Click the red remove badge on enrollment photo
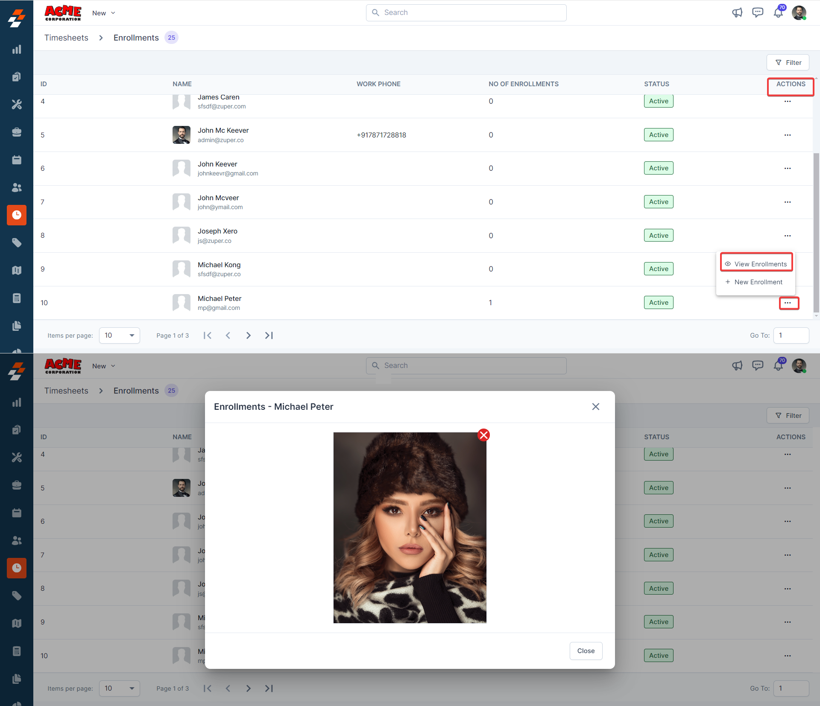This screenshot has height=706, width=820. point(483,435)
